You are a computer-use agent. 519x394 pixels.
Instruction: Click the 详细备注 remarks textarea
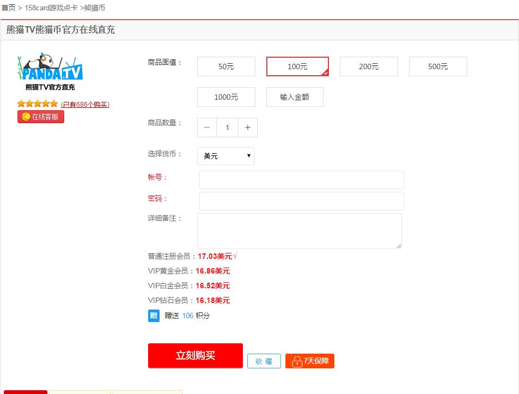click(299, 231)
